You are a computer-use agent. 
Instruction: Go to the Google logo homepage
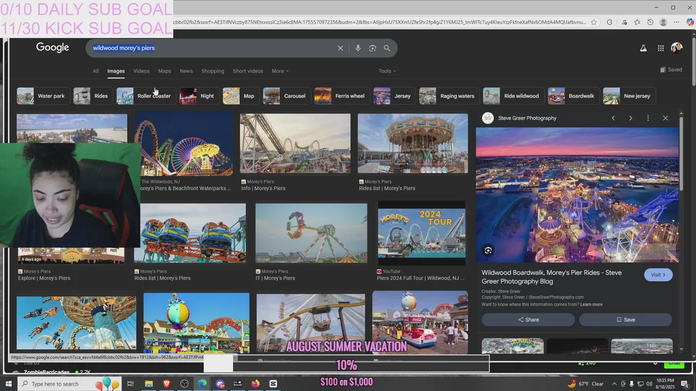(x=53, y=48)
